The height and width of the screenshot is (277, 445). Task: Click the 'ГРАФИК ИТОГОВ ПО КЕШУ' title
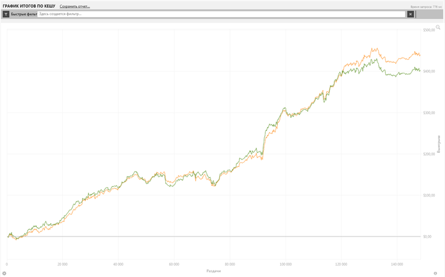29,6
